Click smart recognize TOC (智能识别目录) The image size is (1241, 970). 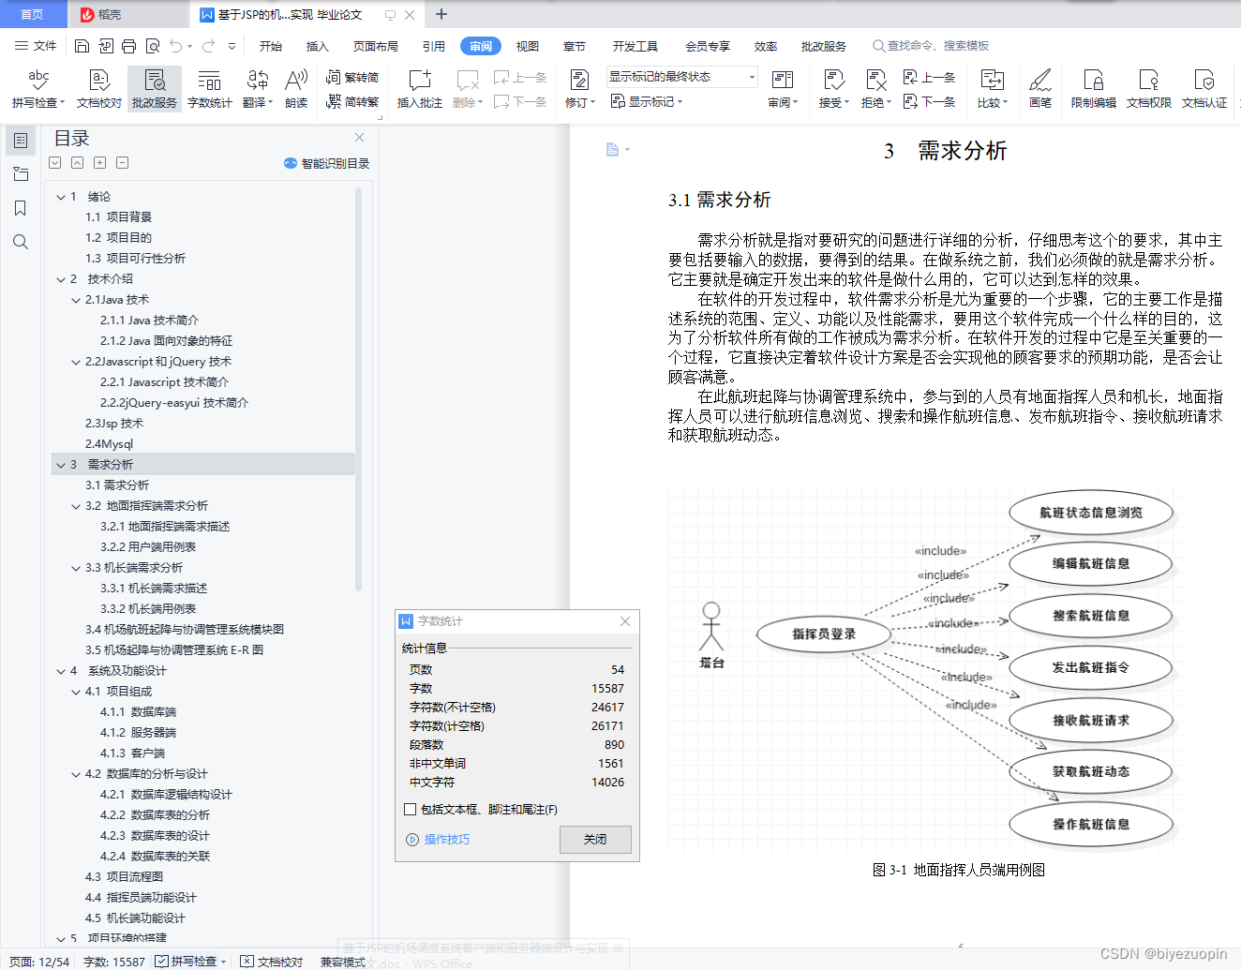(x=326, y=163)
